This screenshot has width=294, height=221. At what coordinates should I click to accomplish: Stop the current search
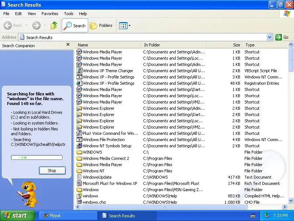point(52,171)
